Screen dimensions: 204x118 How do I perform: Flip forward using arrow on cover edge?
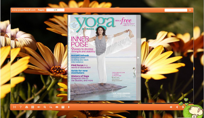coord(138,58)
